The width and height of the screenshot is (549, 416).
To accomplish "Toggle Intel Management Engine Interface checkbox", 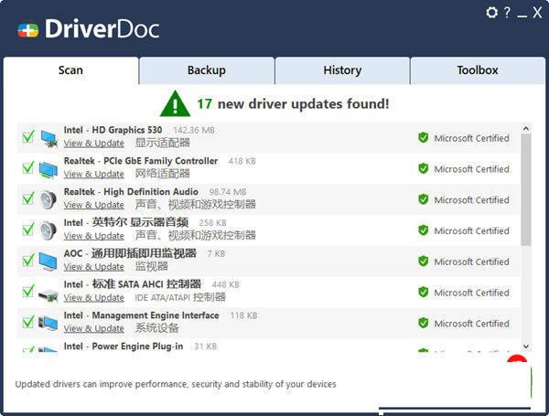I will coord(28,322).
